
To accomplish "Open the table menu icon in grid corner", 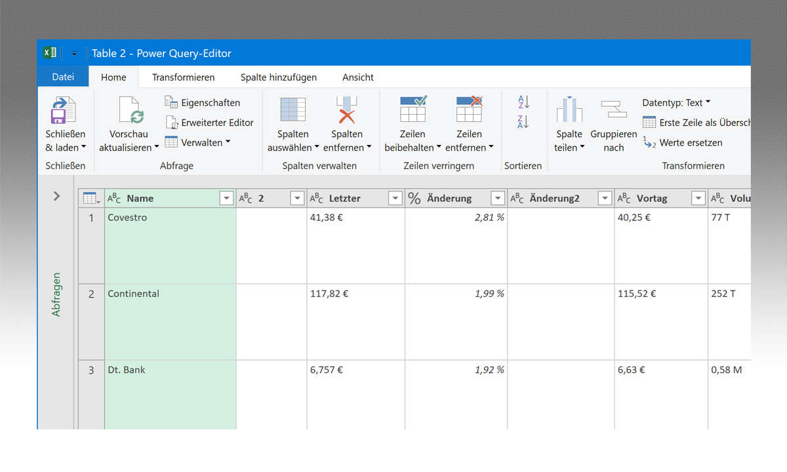I will click(x=91, y=198).
